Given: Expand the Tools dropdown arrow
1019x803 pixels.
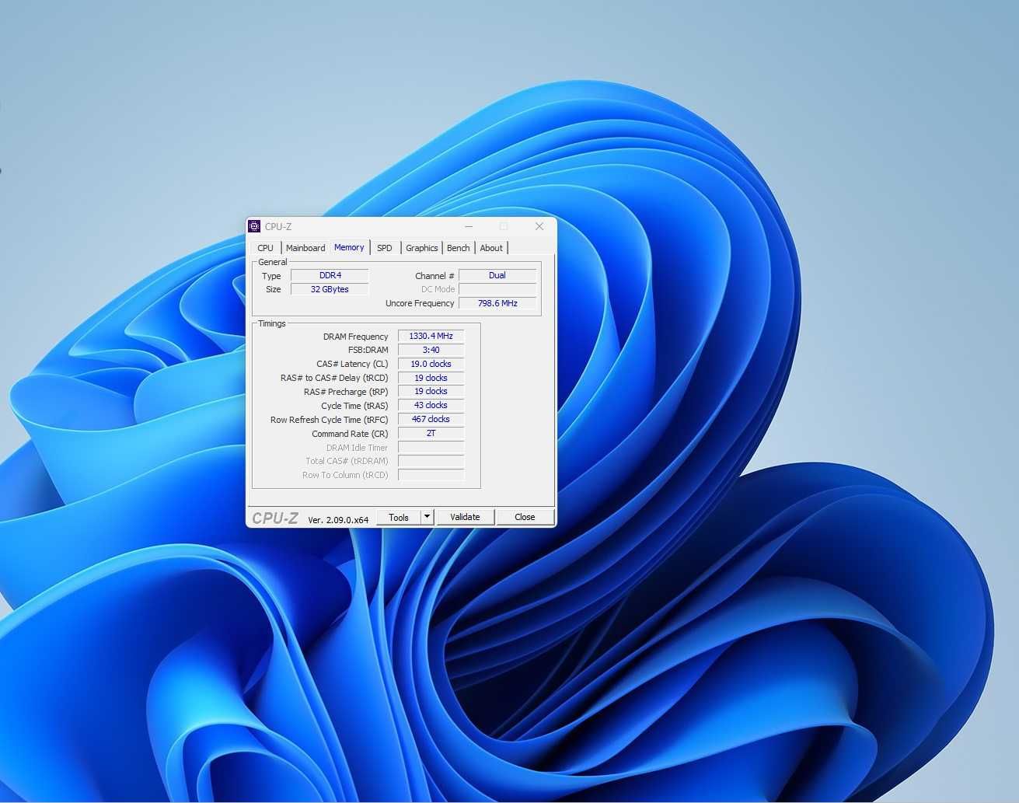Looking at the screenshot, I should pos(427,517).
